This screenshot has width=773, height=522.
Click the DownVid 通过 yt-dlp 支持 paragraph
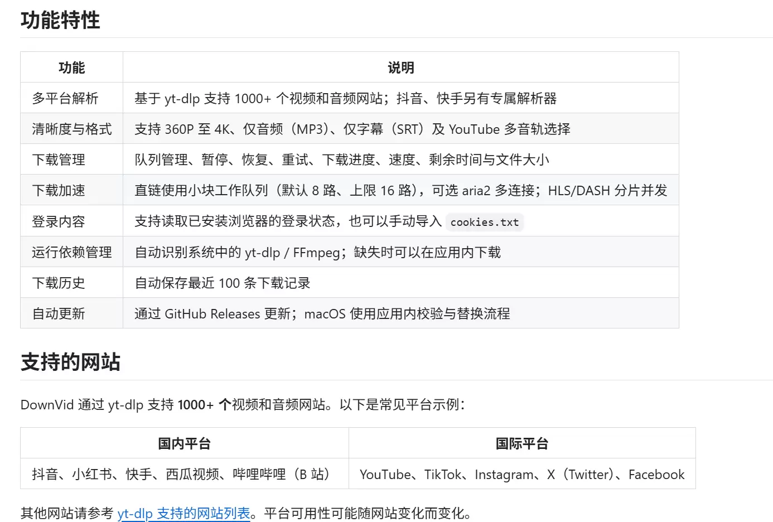pos(243,404)
